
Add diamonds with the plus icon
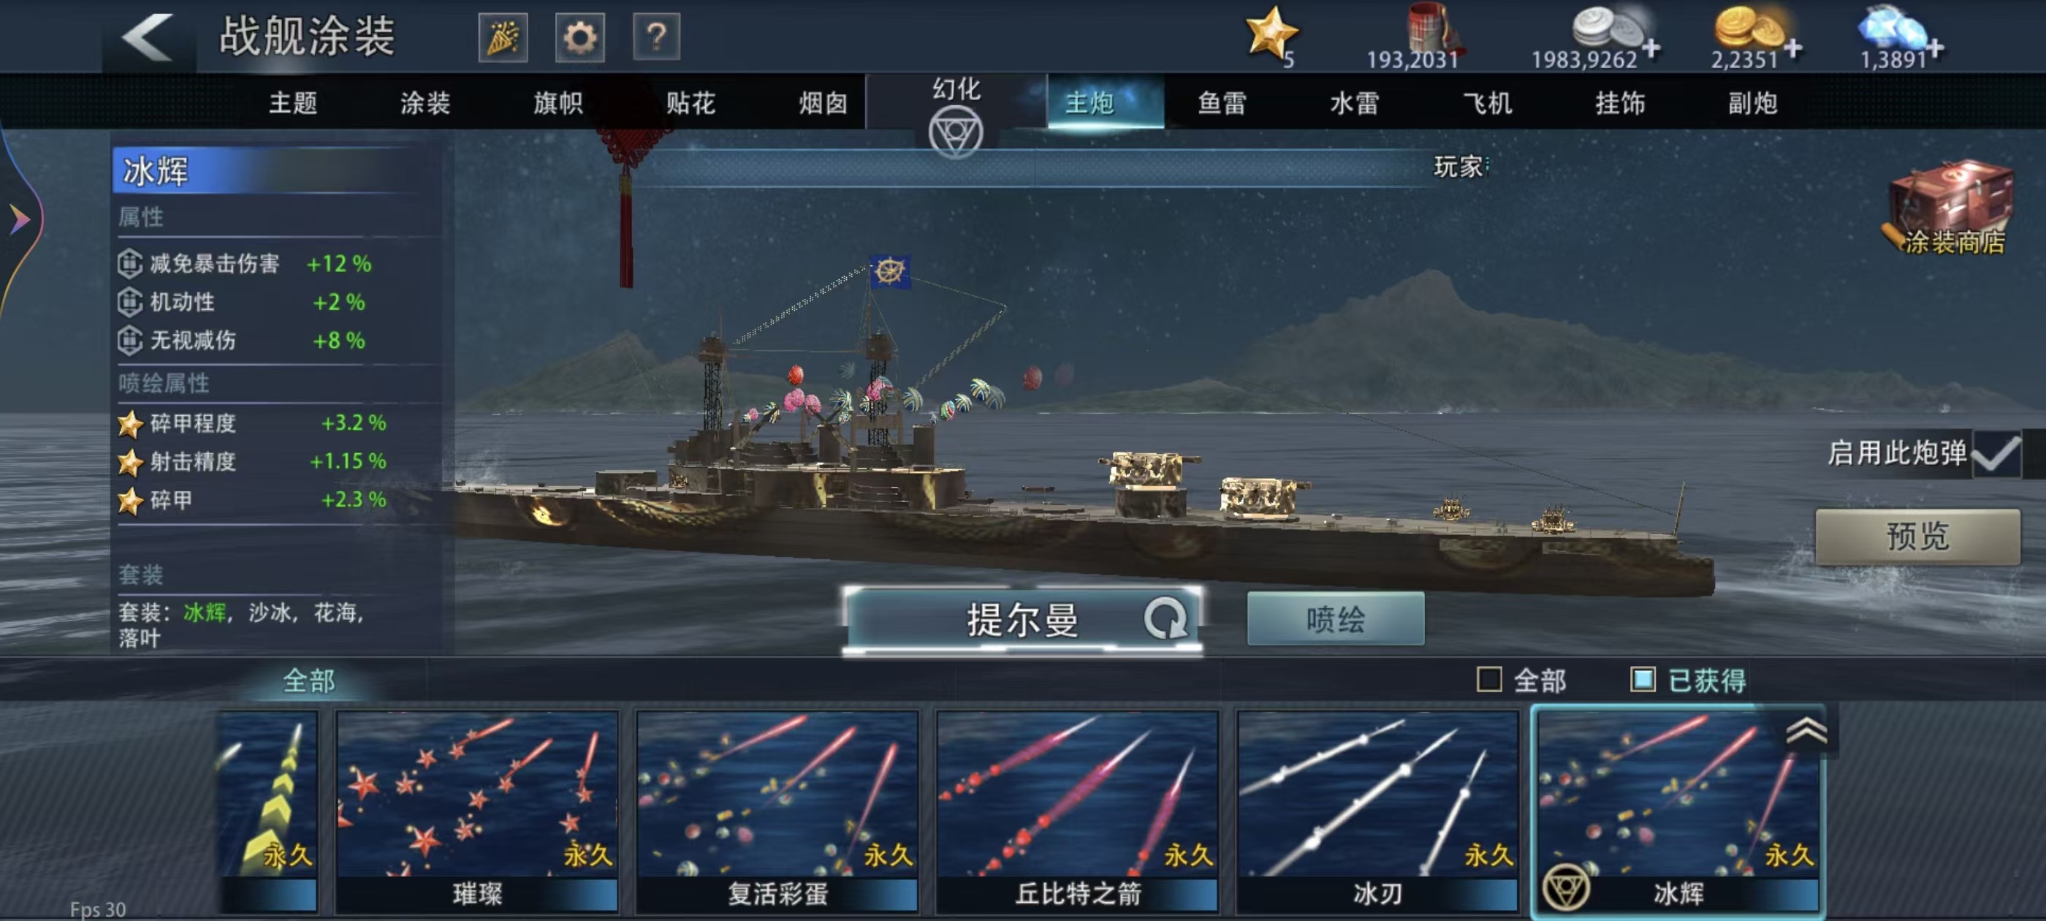click(x=1936, y=48)
